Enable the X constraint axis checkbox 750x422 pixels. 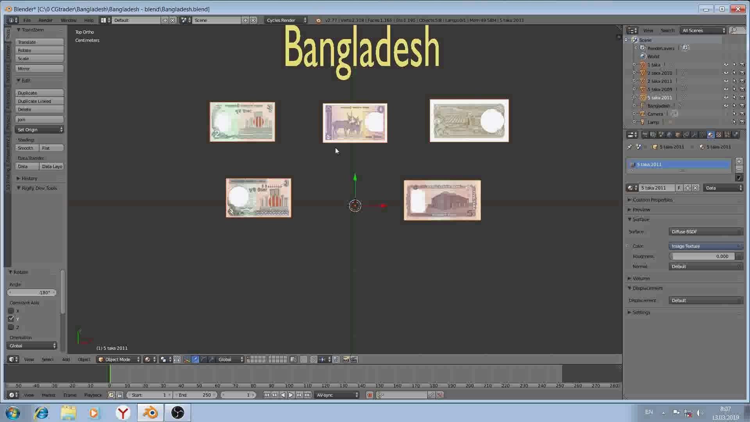11,311
